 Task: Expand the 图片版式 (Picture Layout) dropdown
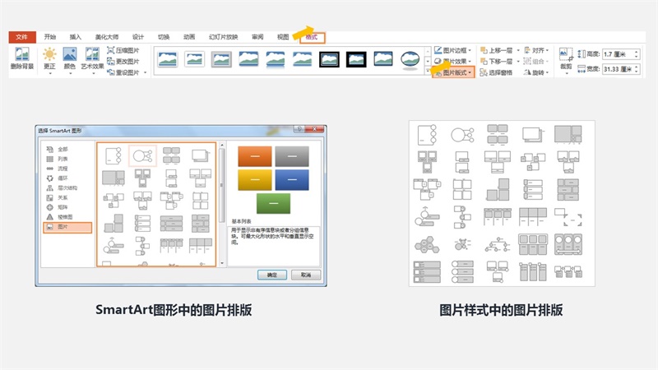click(x=454, y=72)
